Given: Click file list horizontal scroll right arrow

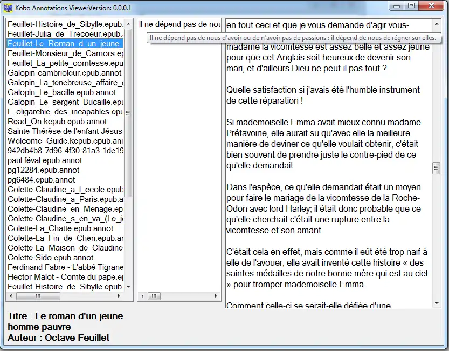Looking at the screenshot, I should tap(119, 296).
